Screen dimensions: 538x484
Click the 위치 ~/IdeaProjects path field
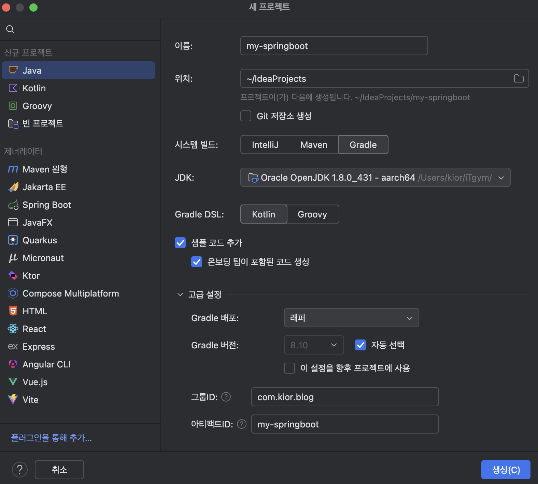tap(385, 78)
